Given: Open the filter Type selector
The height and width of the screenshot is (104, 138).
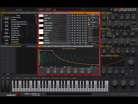Looking at the screenshot, I should [x=103, y=32].
